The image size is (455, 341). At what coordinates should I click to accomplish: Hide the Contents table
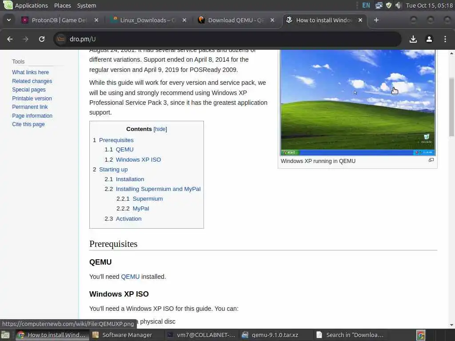pos(160,129)
